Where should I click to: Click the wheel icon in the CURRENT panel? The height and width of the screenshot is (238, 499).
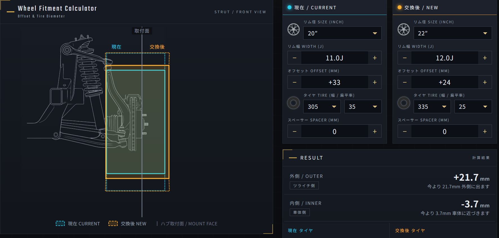tap(293, 29)
